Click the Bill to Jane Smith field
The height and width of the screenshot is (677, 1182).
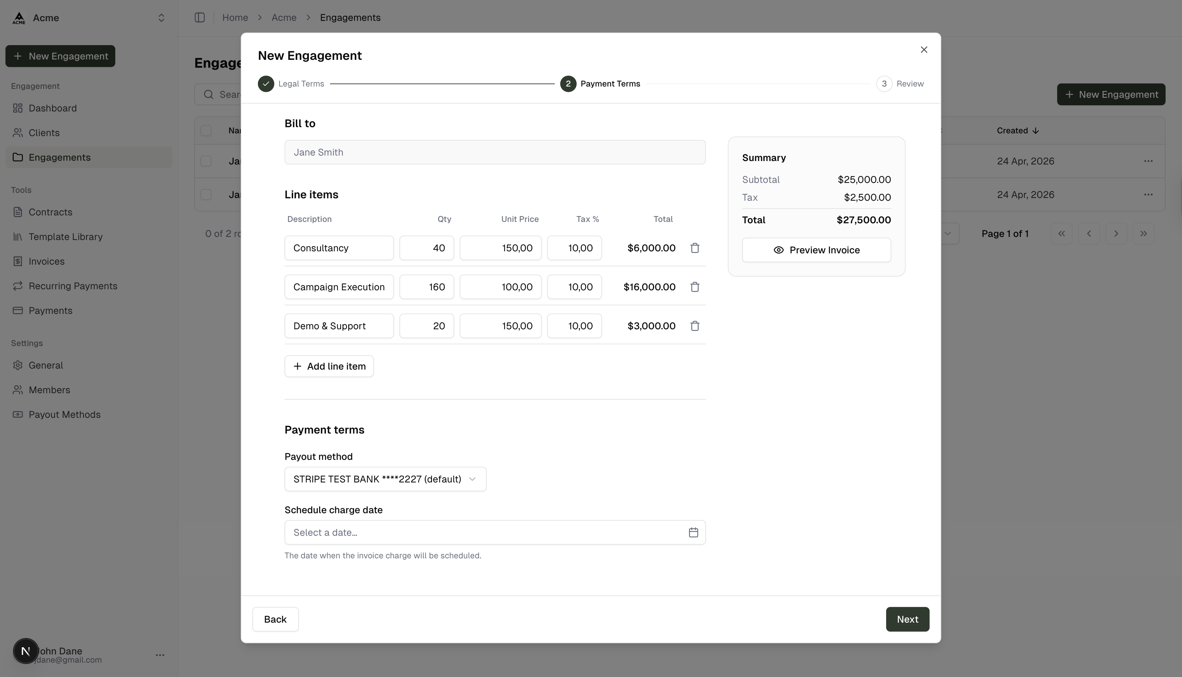click(x=495, y=152)
